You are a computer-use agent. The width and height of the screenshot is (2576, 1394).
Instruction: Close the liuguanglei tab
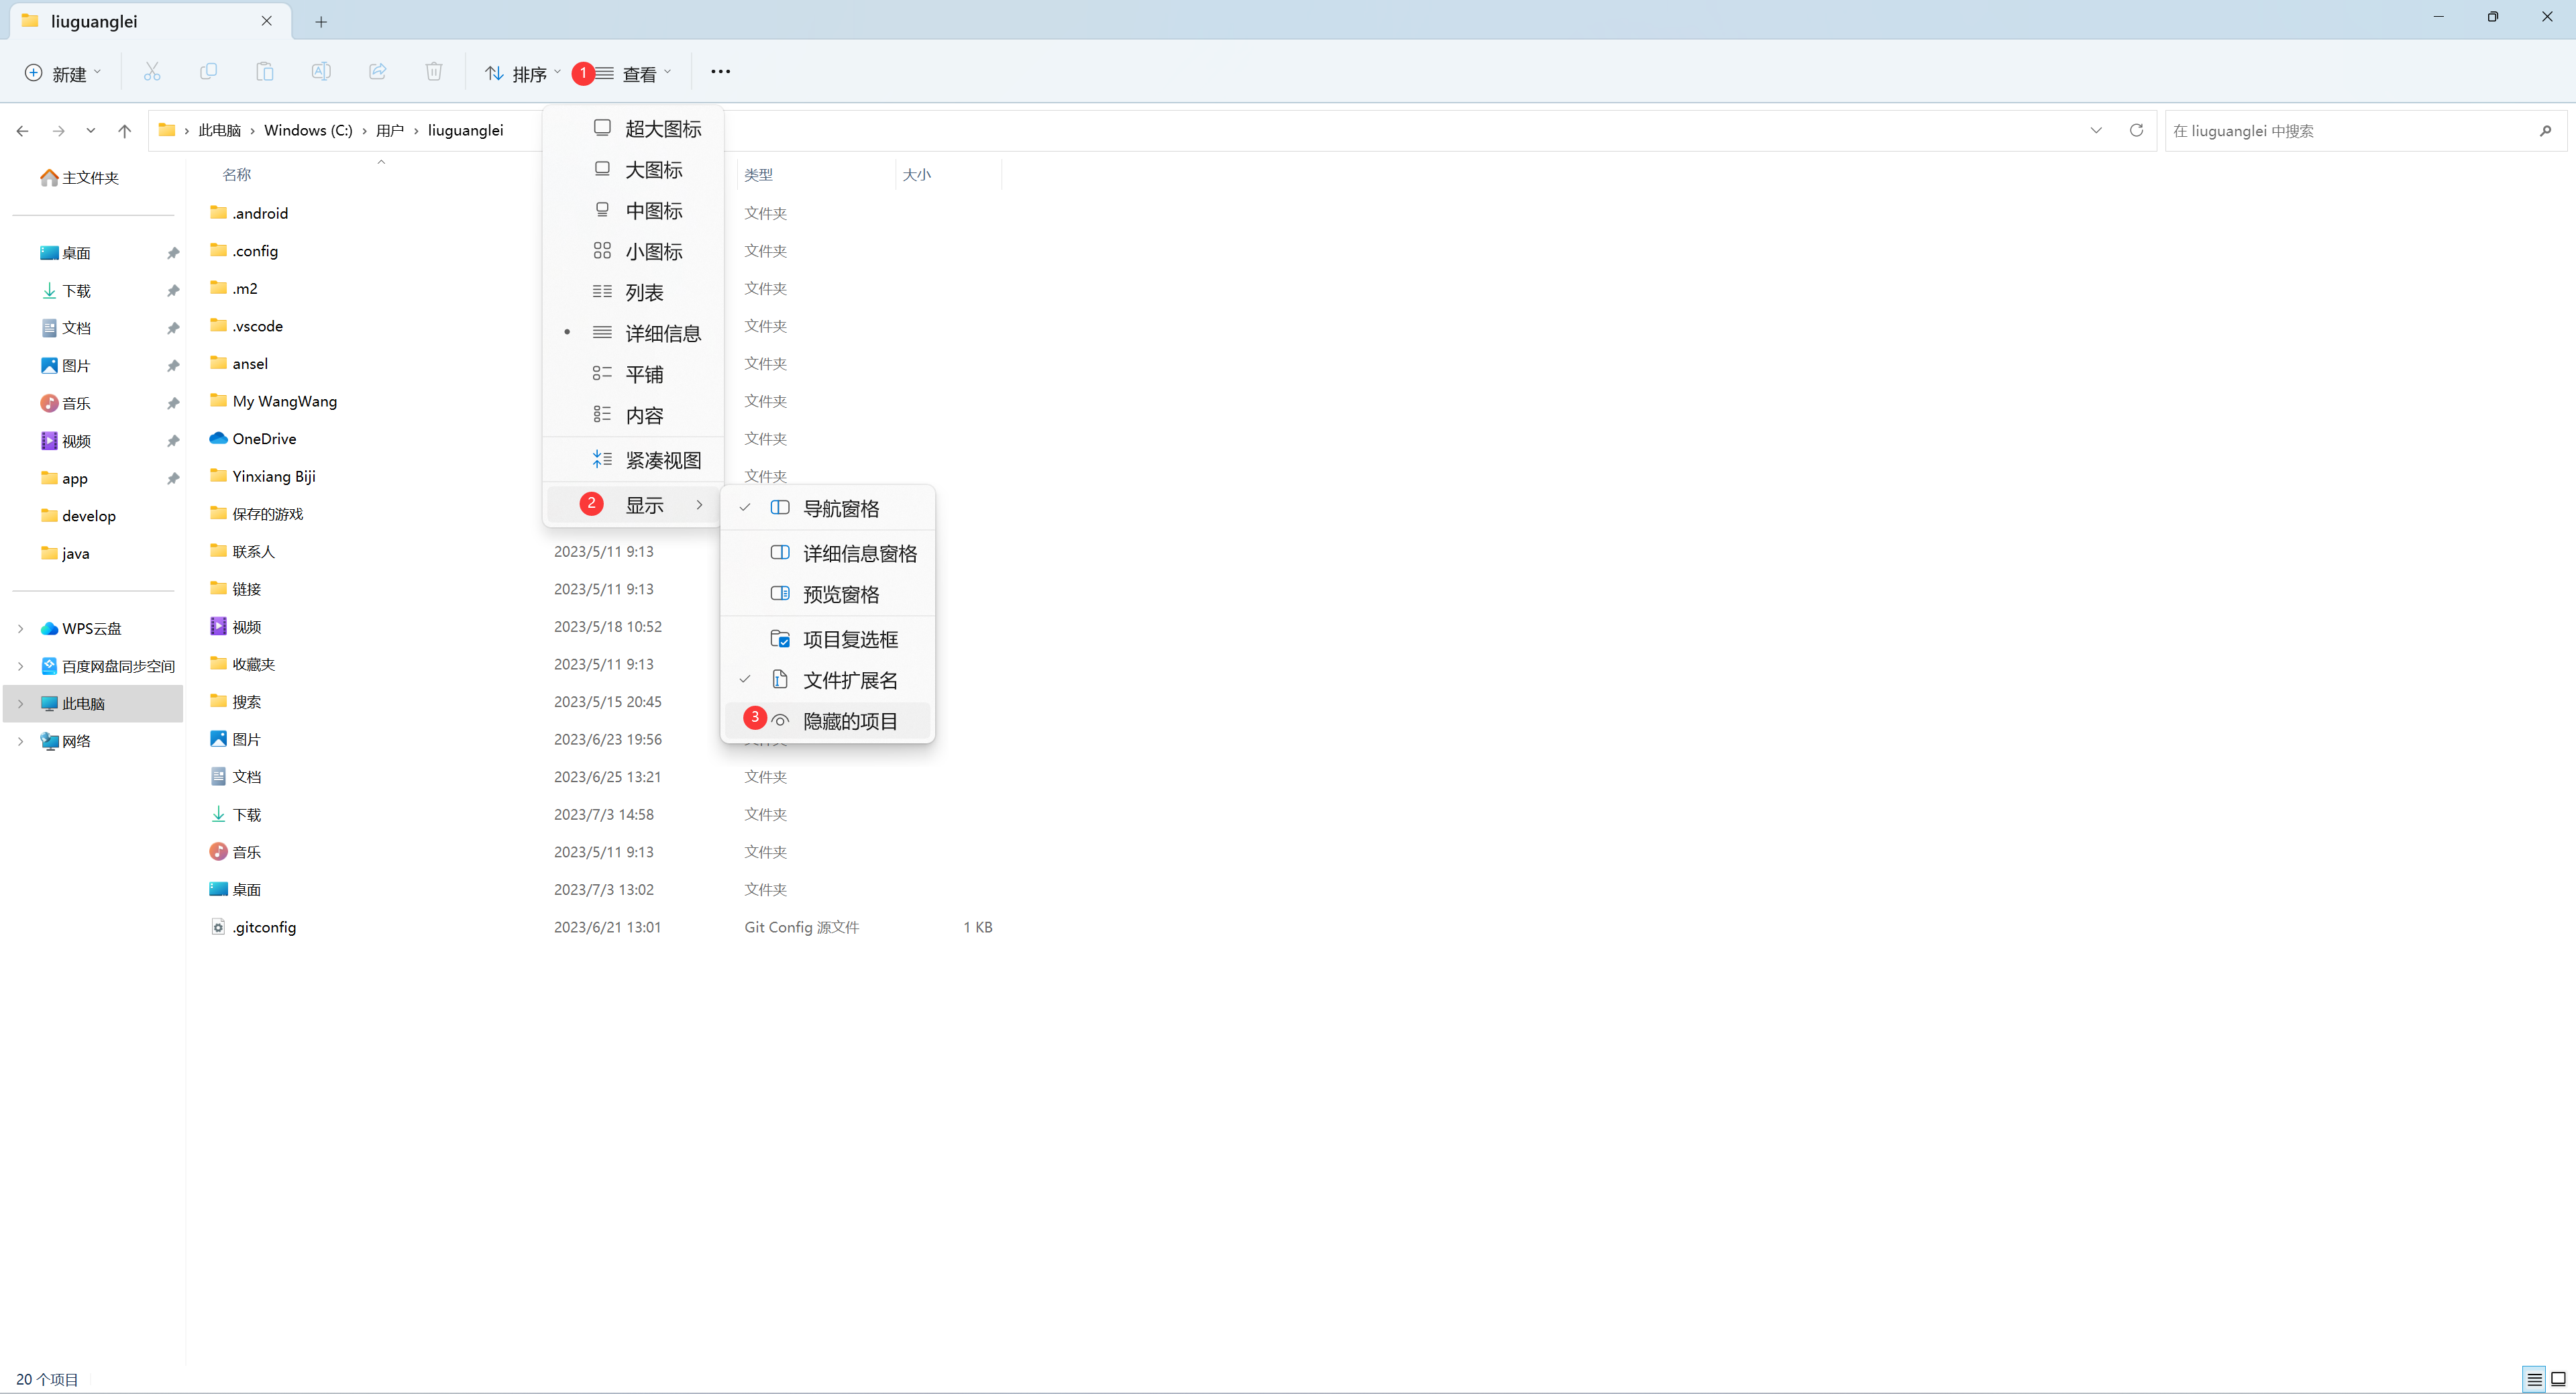[267, 21]
